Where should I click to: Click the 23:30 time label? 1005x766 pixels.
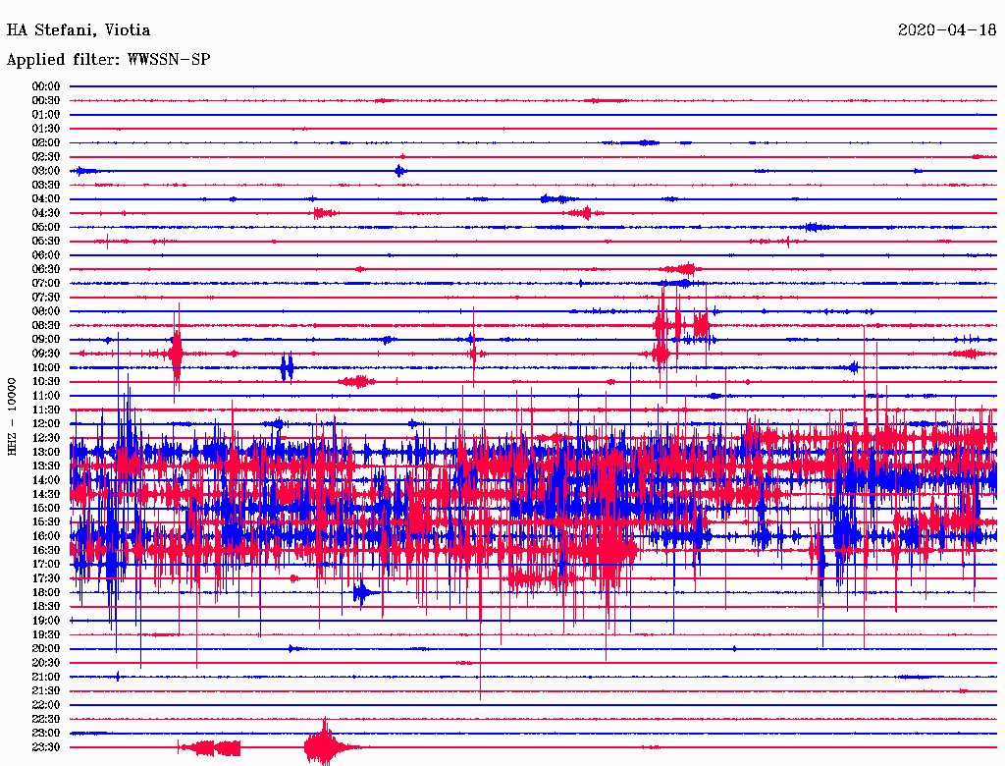46,747
